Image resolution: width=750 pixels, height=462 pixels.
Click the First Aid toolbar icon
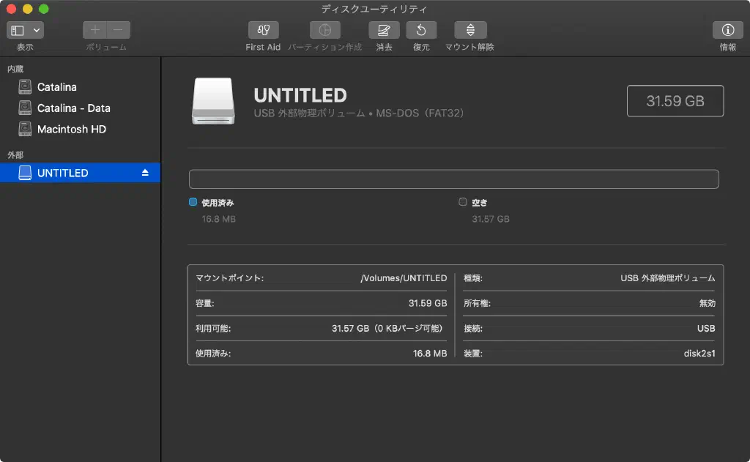pos(263,30)
